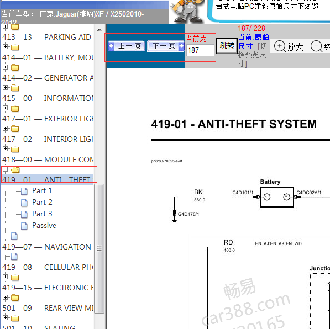
Task: Select 413—13 PARKING AID tree entry
Action: (46, 37)
